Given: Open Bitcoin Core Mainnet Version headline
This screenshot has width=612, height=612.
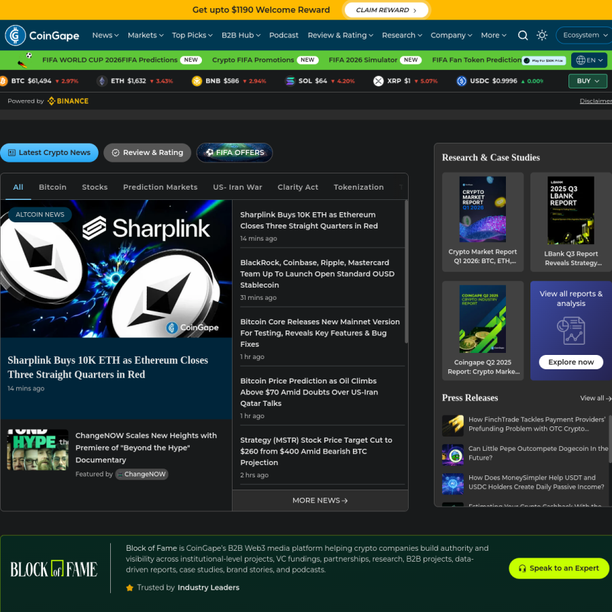Looking at the screenshot, I should coord(320,333).
